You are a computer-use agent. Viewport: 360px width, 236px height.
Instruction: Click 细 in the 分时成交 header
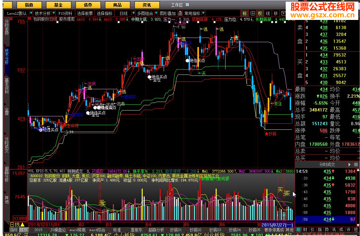[356, 164]
